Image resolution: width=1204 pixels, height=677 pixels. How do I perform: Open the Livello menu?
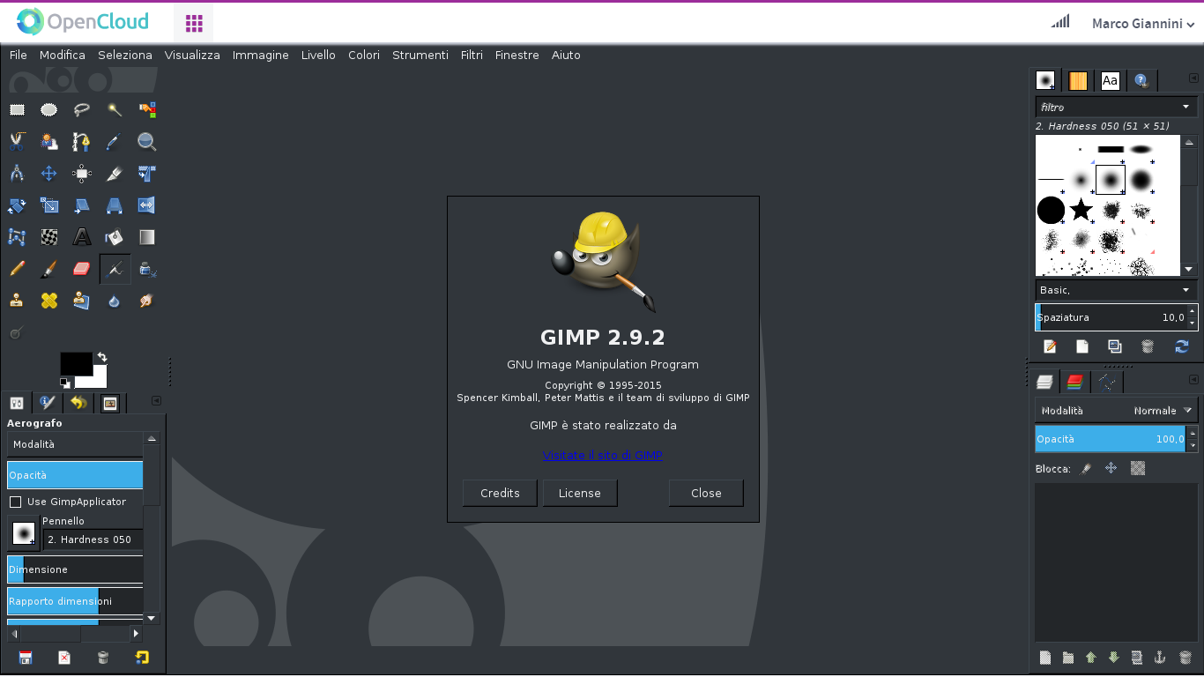click(318, 55)
